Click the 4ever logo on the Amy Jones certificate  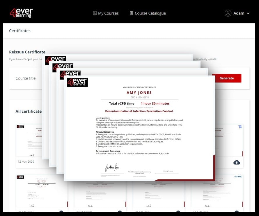tap(77, 82)
